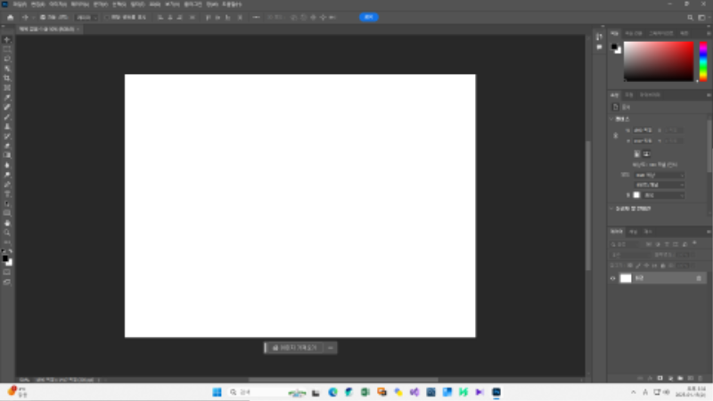Open the Auto-Select layer dropdown in options bar
The image size is (713, 401).
pos(86,17)
